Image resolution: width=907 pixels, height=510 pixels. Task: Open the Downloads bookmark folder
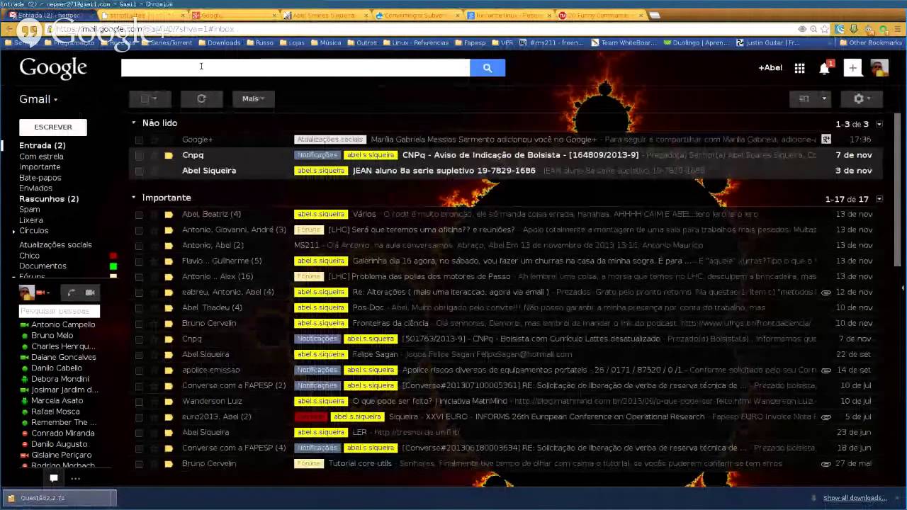tap(219, 42)
